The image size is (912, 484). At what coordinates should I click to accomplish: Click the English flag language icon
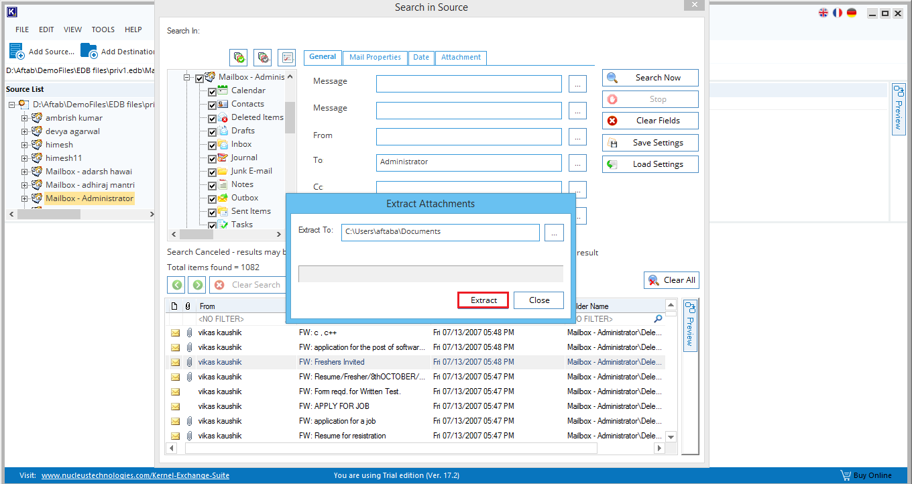coord(823,13)
